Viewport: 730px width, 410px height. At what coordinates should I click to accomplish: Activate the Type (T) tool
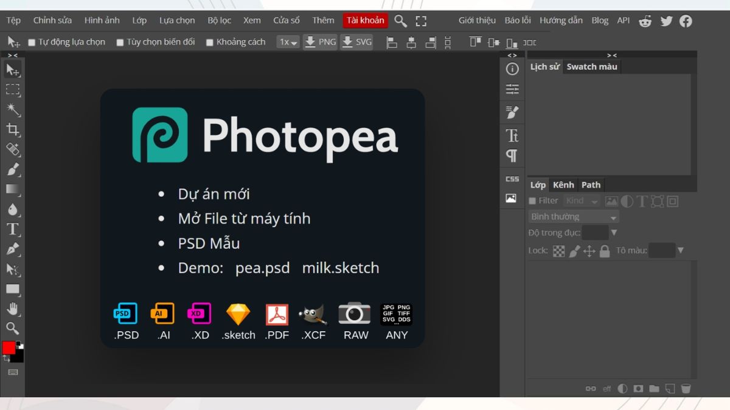(x=13, y=229)
